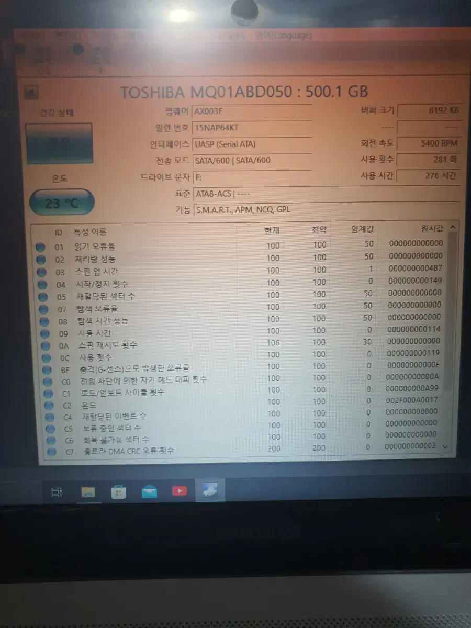
Task: Click the 펌웨어 field showing AX003F
Action: click(x=252, y=111)
